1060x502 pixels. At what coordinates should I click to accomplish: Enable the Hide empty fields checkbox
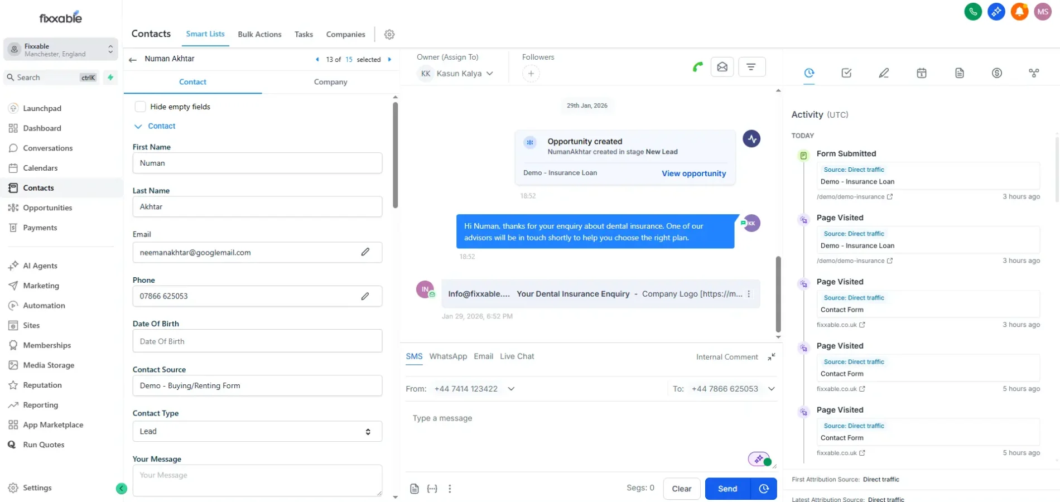coord(141,106)
